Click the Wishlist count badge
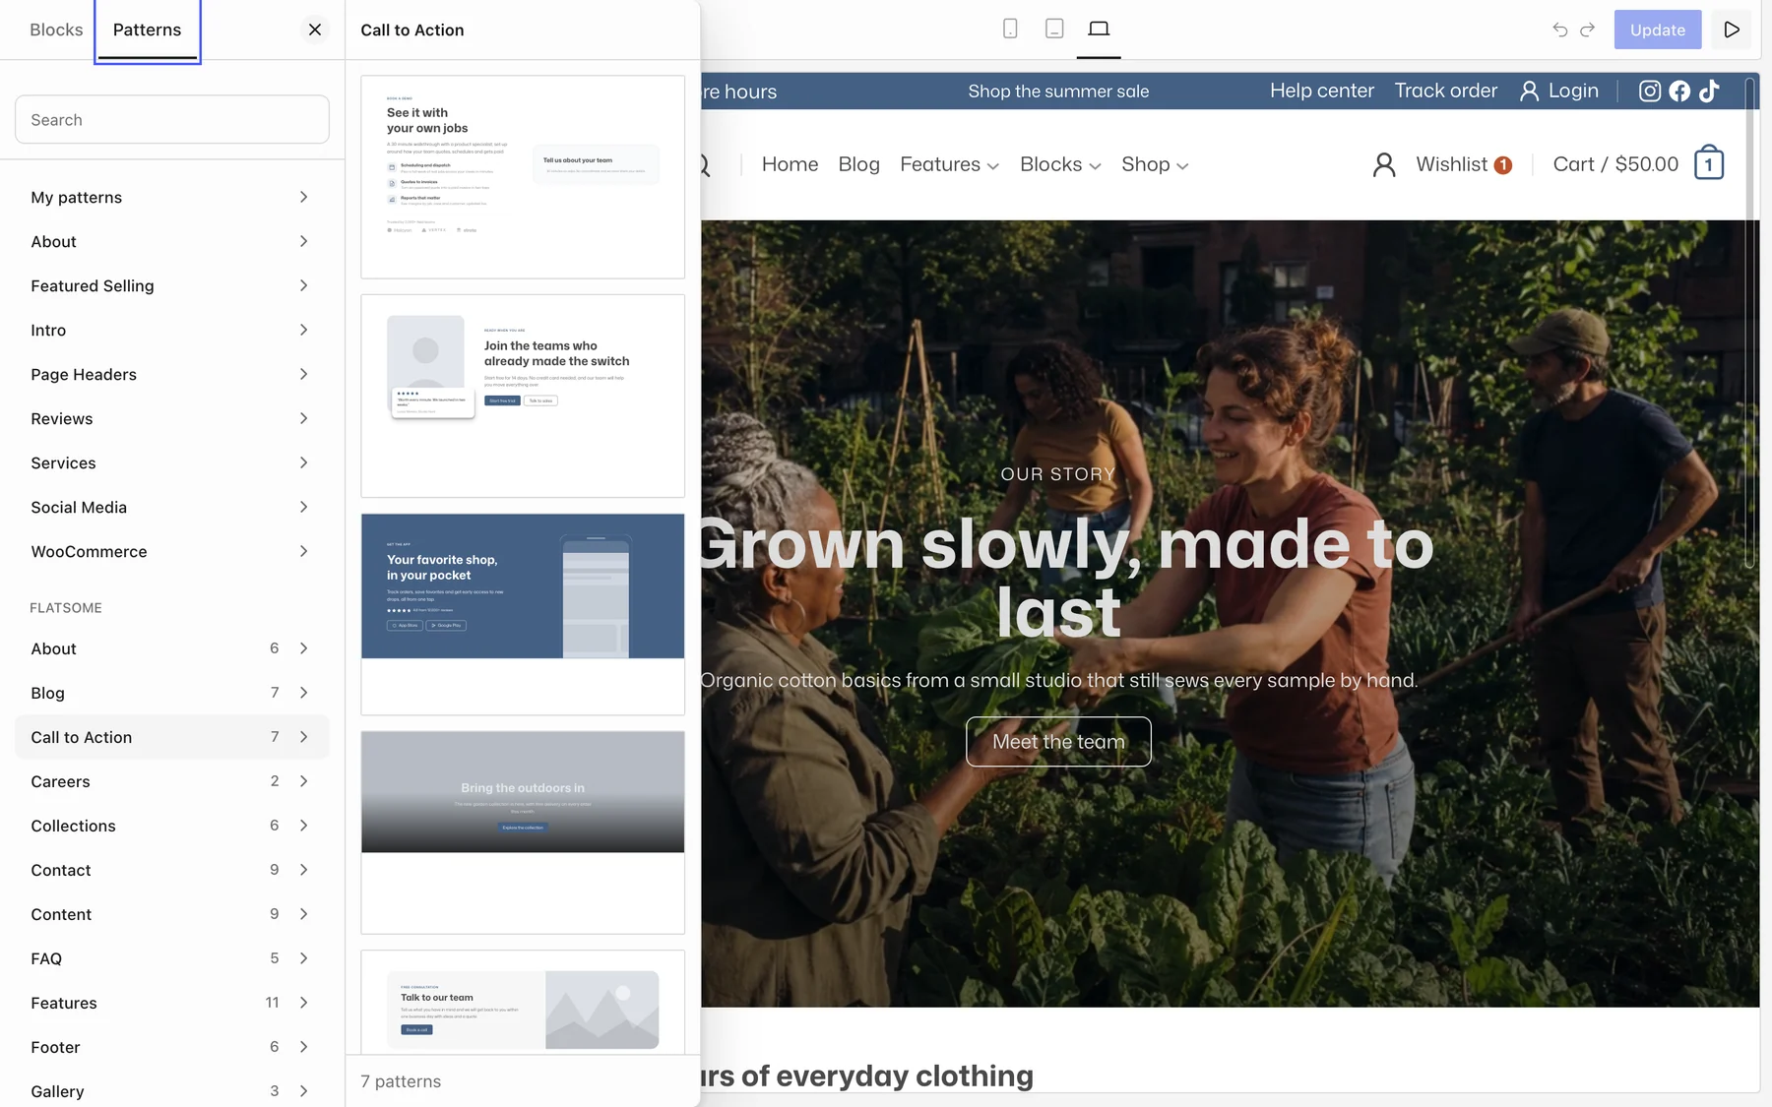The image size is (1772, 1107). point(1503,165)
